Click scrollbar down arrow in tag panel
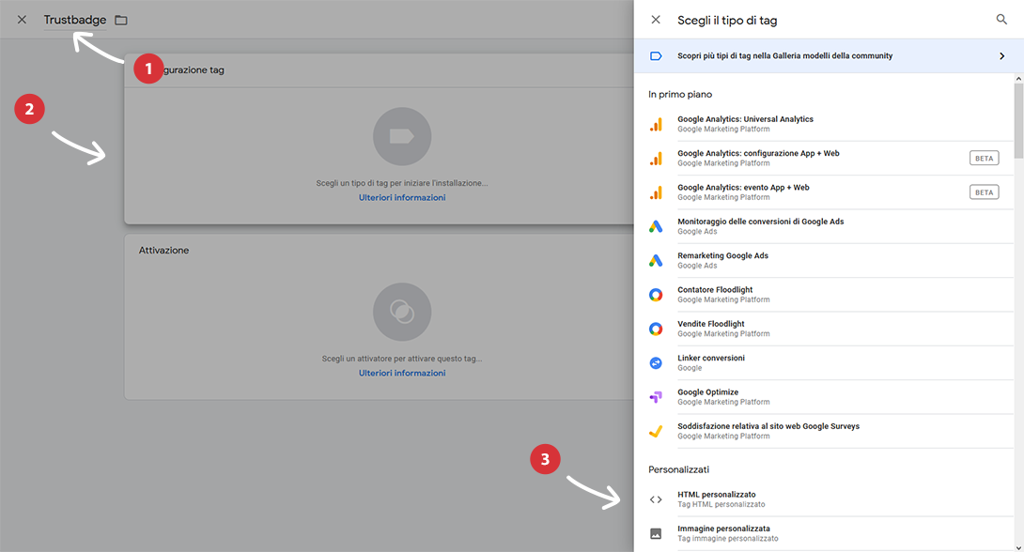The image size is (1024, 552). click(x=1018, y=547)
